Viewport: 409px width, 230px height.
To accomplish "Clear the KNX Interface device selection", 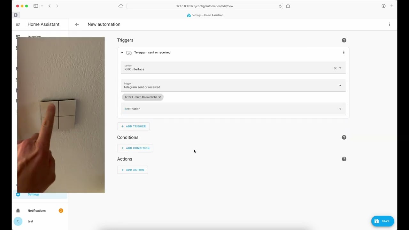I will tap(335, 68).
